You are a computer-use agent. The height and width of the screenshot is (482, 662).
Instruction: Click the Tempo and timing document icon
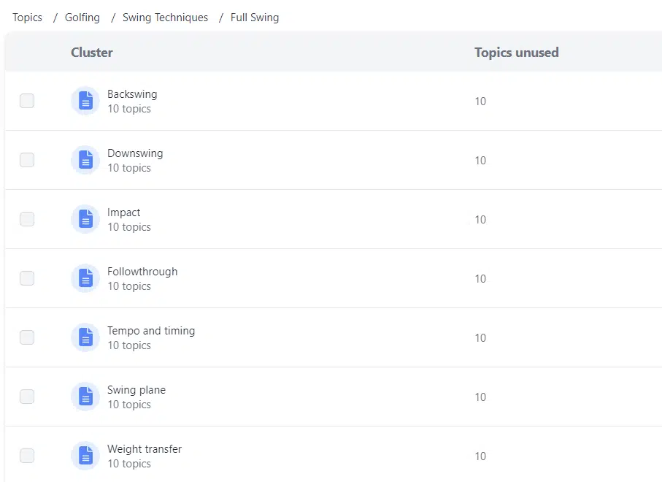pos(85,337)
